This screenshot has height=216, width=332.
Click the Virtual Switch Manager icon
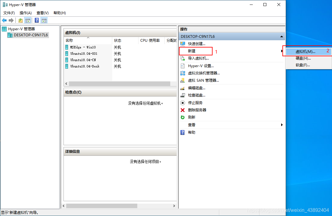pos(183,73)
